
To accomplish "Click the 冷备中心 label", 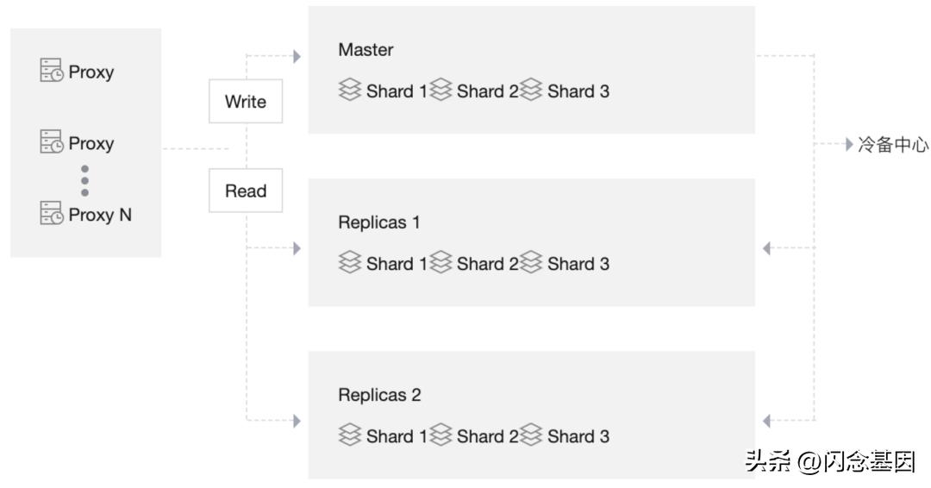I will point(893,145).
